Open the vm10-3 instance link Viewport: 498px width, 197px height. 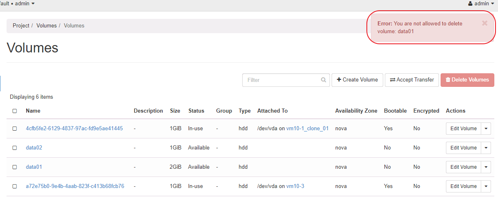(x=295, y=186)
